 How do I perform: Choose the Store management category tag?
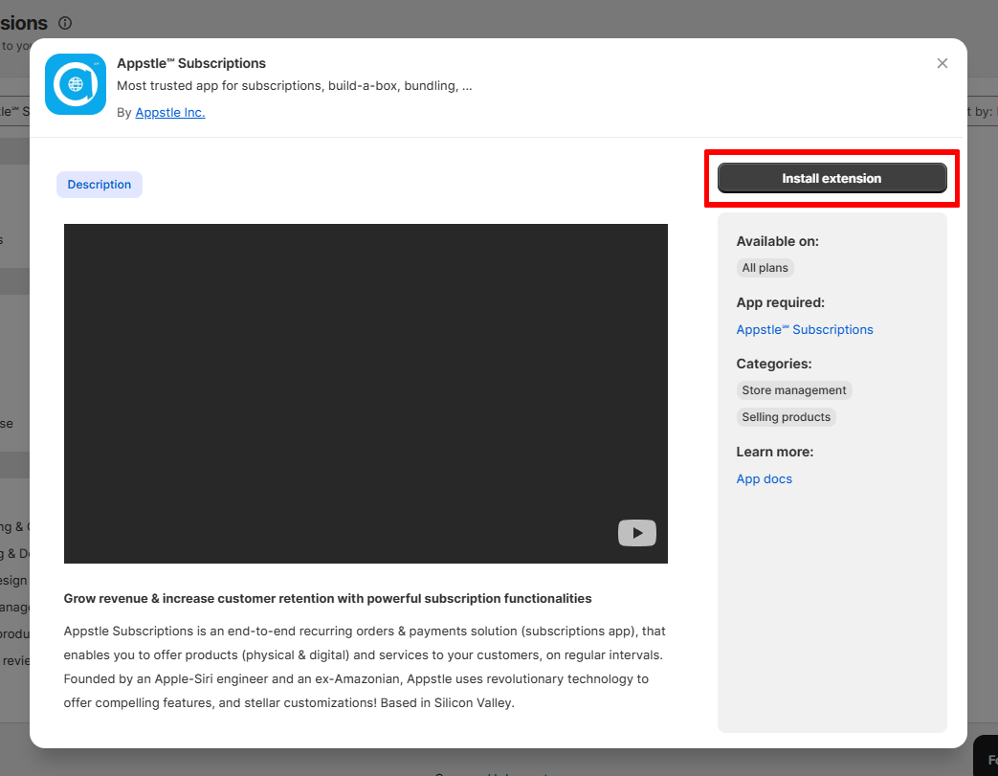[793, 390]
